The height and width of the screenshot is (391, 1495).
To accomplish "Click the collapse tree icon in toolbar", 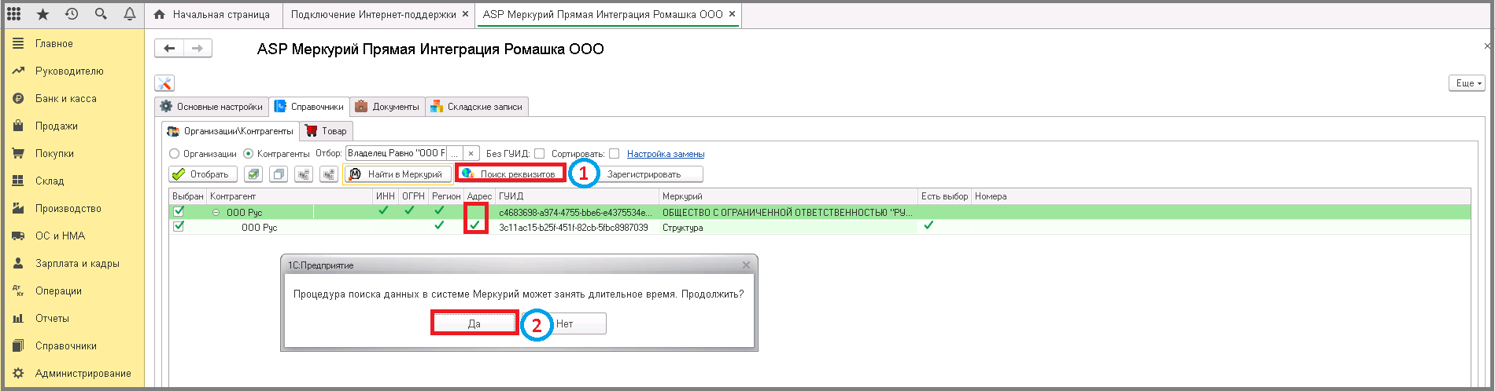I will pos(304,174).
